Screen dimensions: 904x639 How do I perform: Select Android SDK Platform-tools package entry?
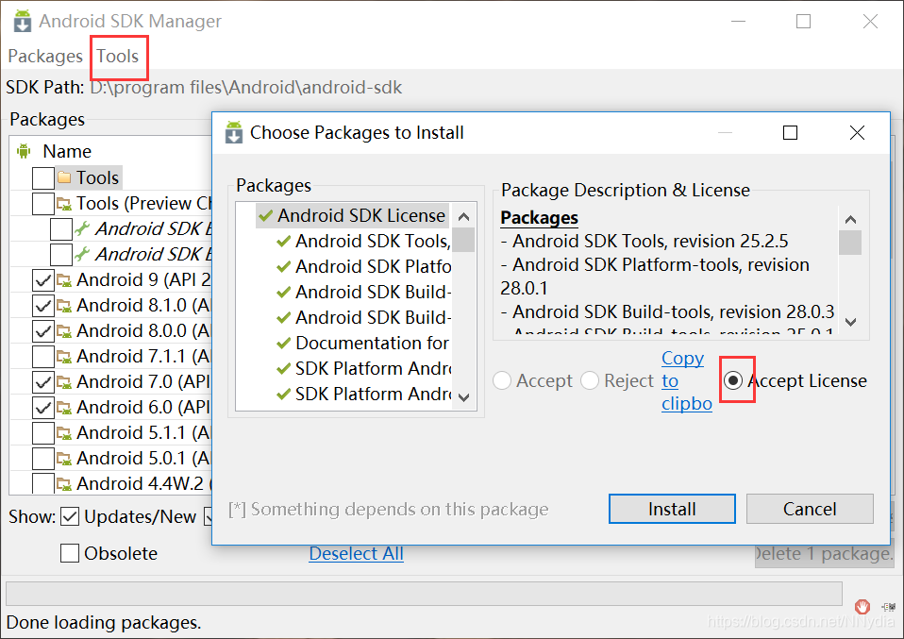(x=373, y=266)
